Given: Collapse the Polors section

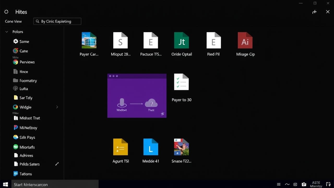Looking at the screenshot, I should 7,32.
